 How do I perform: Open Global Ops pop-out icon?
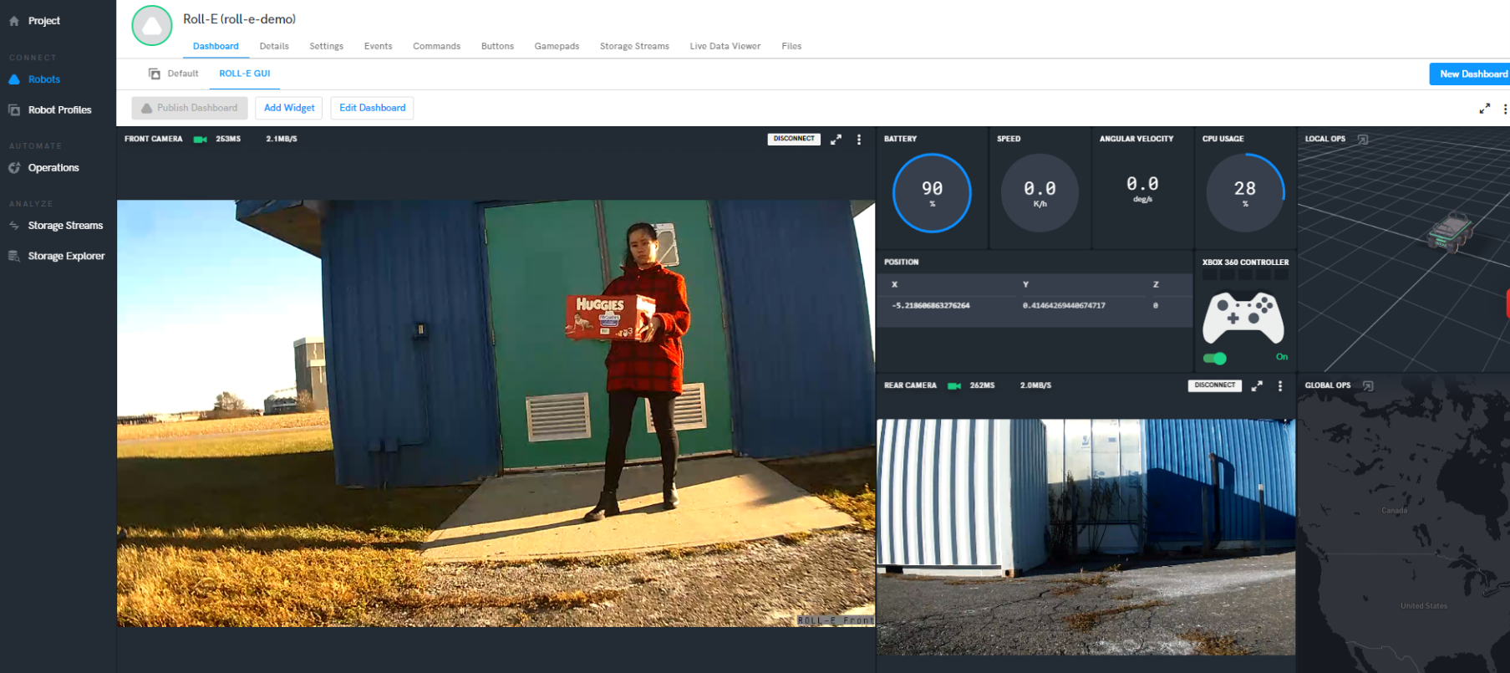click(x=1368, y=385)
